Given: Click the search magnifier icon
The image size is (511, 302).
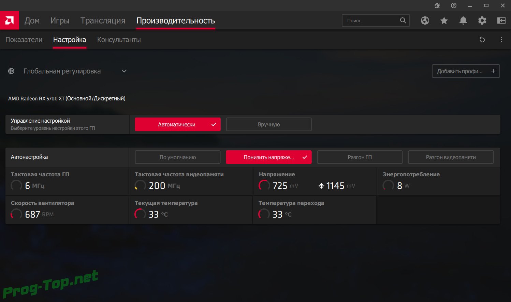Looking at the screenshot, I should point(403,20).
